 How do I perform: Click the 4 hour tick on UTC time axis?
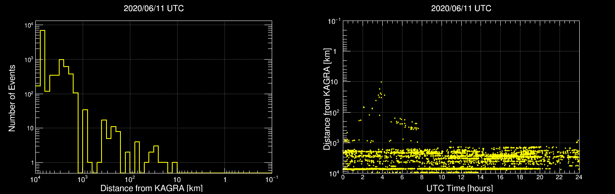(x=382, y=177)
